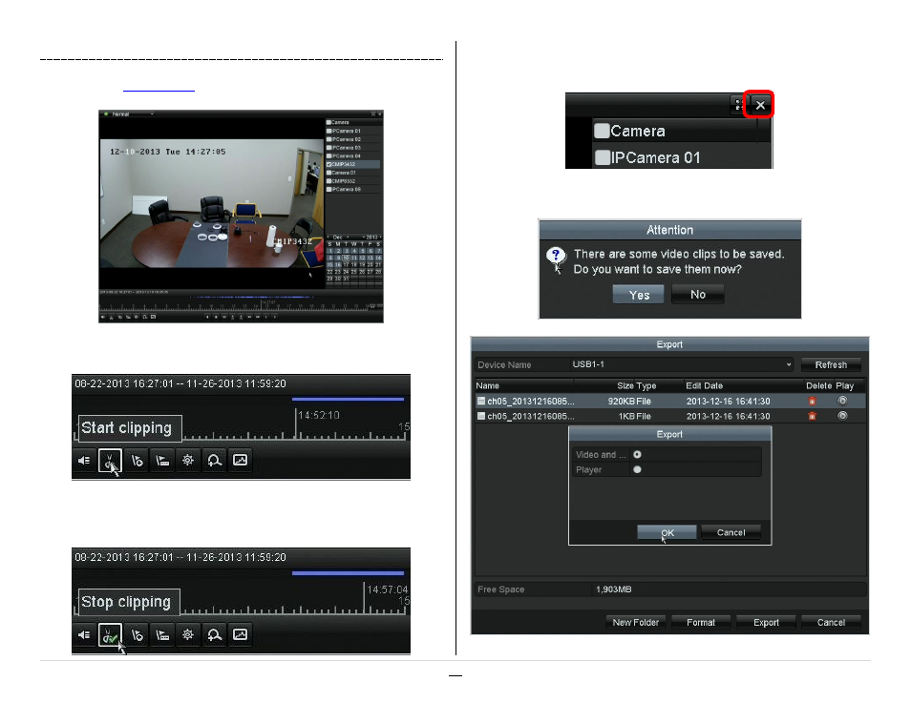911x703 pixels.
Task: Select the first ch05_20131216085... file name
Action: tap(530, 402)
